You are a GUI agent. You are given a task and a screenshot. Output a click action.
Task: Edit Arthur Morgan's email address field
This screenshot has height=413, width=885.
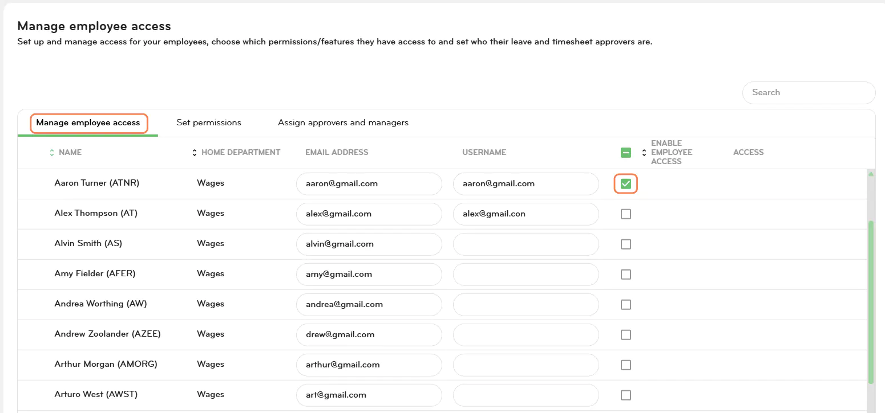tap(369, 365)
